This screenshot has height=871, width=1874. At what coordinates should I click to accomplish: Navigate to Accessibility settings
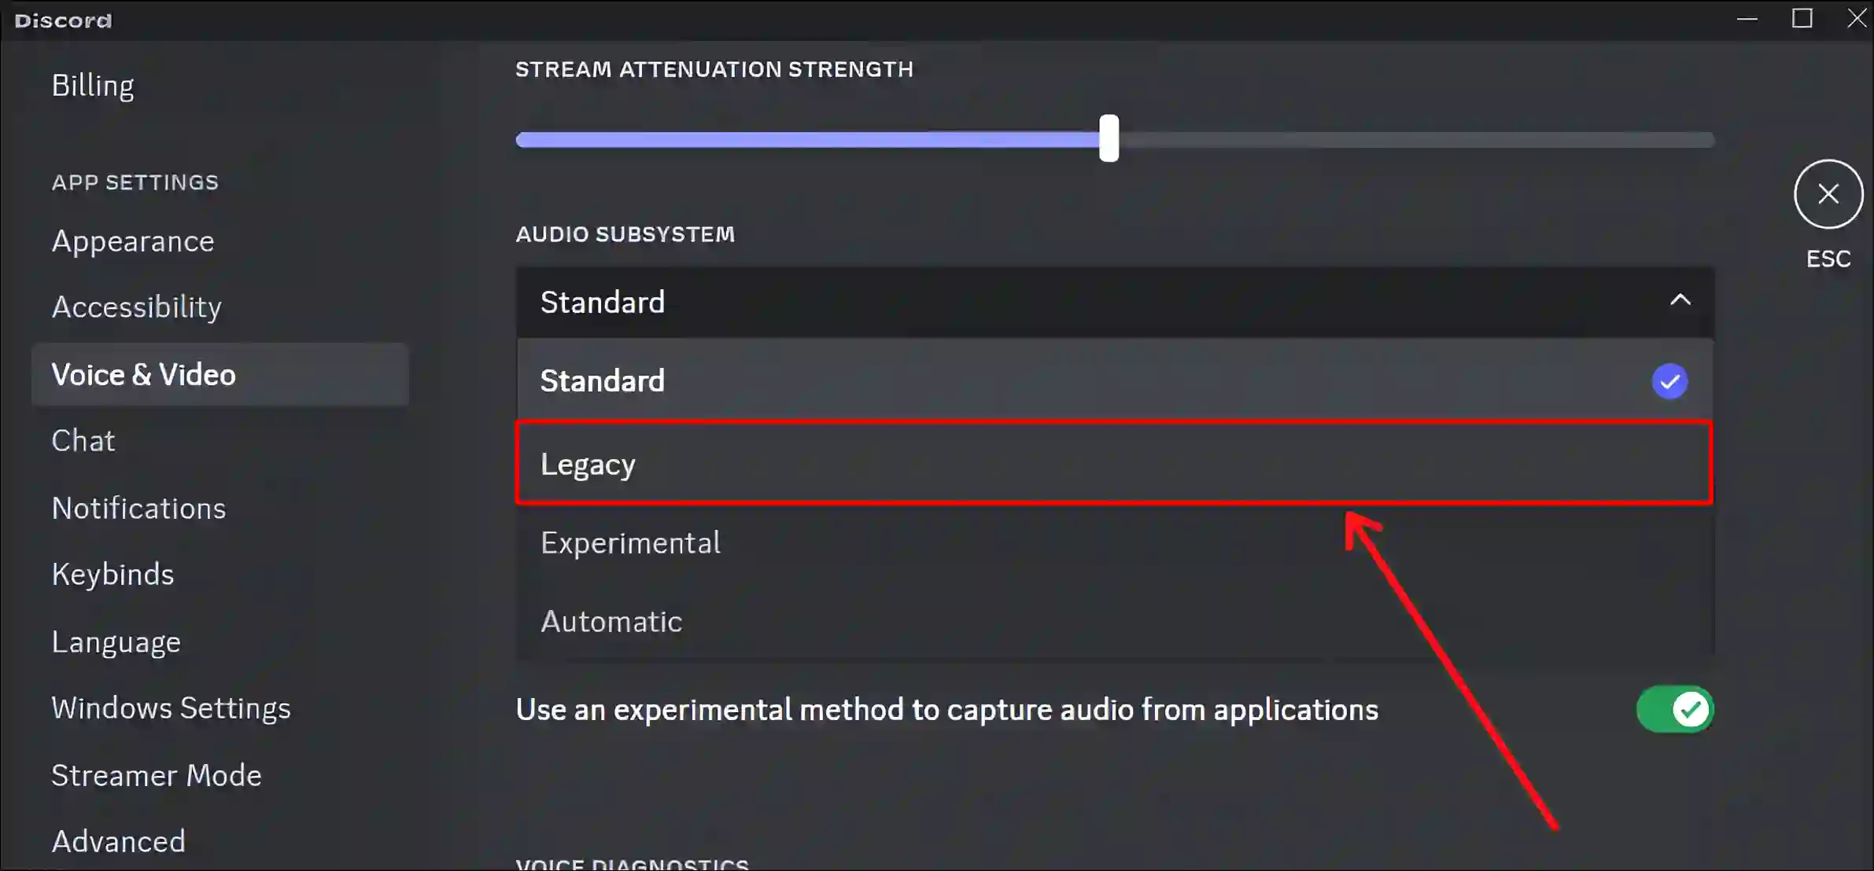(x=136, y=307)
